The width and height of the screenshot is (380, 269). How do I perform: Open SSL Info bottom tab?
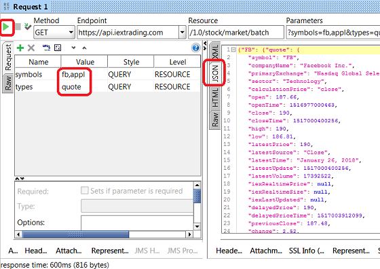point(306,251)
